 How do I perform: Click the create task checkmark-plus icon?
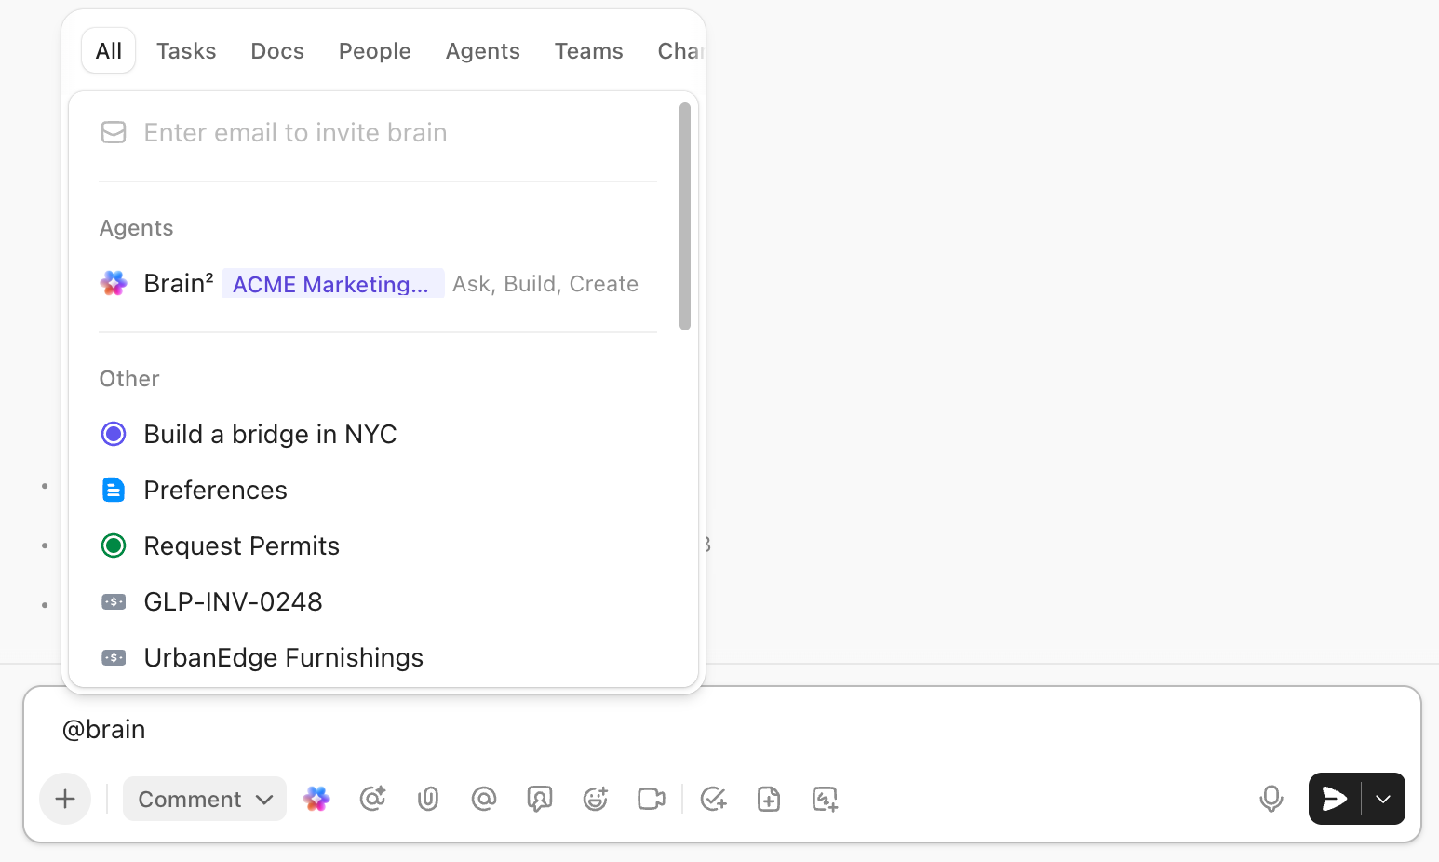tap(714, 799)
